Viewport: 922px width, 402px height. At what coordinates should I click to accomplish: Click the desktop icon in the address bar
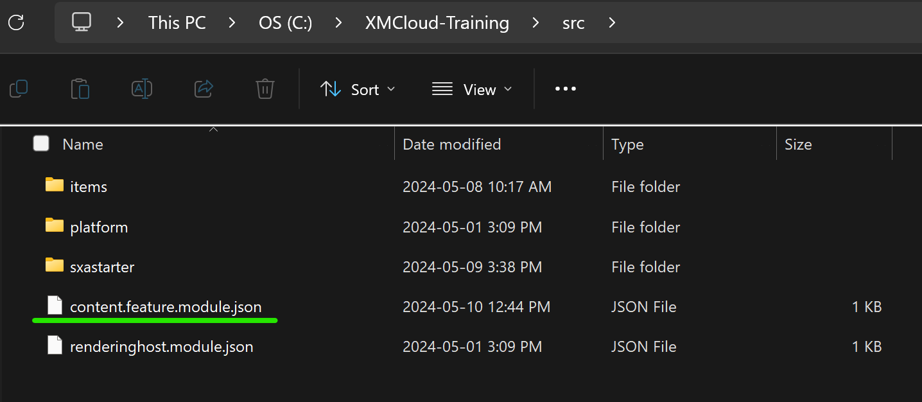coord(80,22)
